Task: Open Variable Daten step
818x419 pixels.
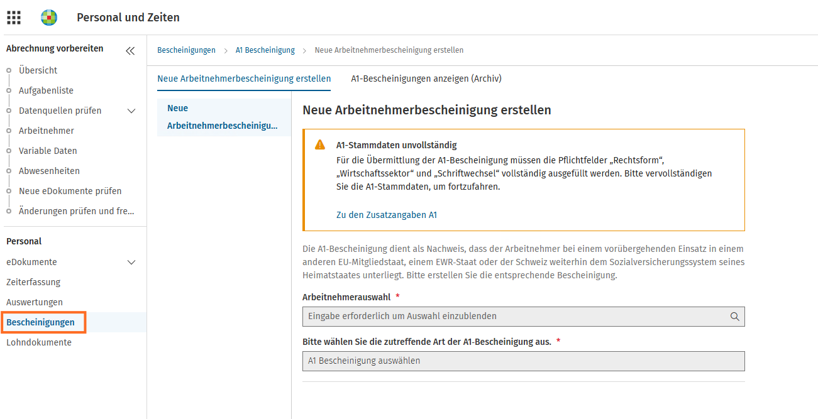Action: click(48, 151)
